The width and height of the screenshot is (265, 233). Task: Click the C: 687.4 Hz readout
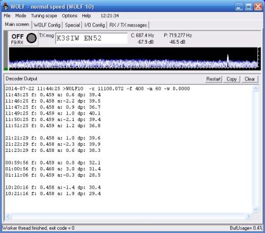click(x=143, y=35)
